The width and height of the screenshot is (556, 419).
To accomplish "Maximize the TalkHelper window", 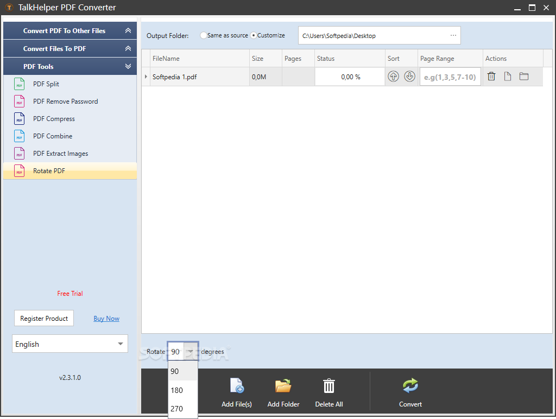I will (x=532, y=8).
